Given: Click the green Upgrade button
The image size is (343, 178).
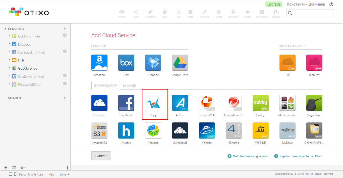Looking at the screenshot, I should click(x=274, y=4).
